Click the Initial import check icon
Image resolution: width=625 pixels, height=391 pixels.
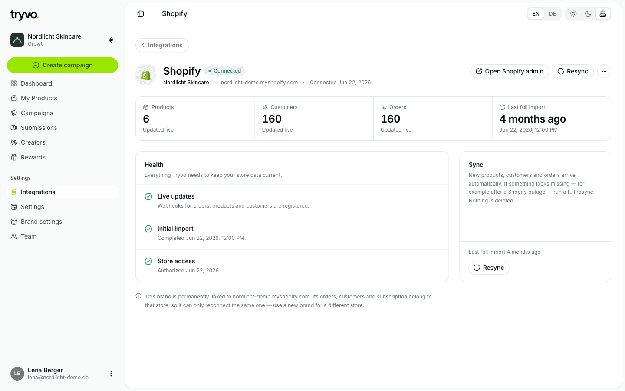click(x=148, y=229)
